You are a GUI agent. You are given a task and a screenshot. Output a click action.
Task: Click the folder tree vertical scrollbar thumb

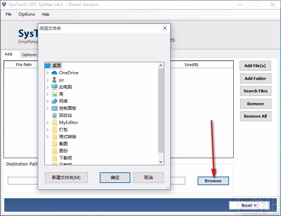(x=161, y=110)
